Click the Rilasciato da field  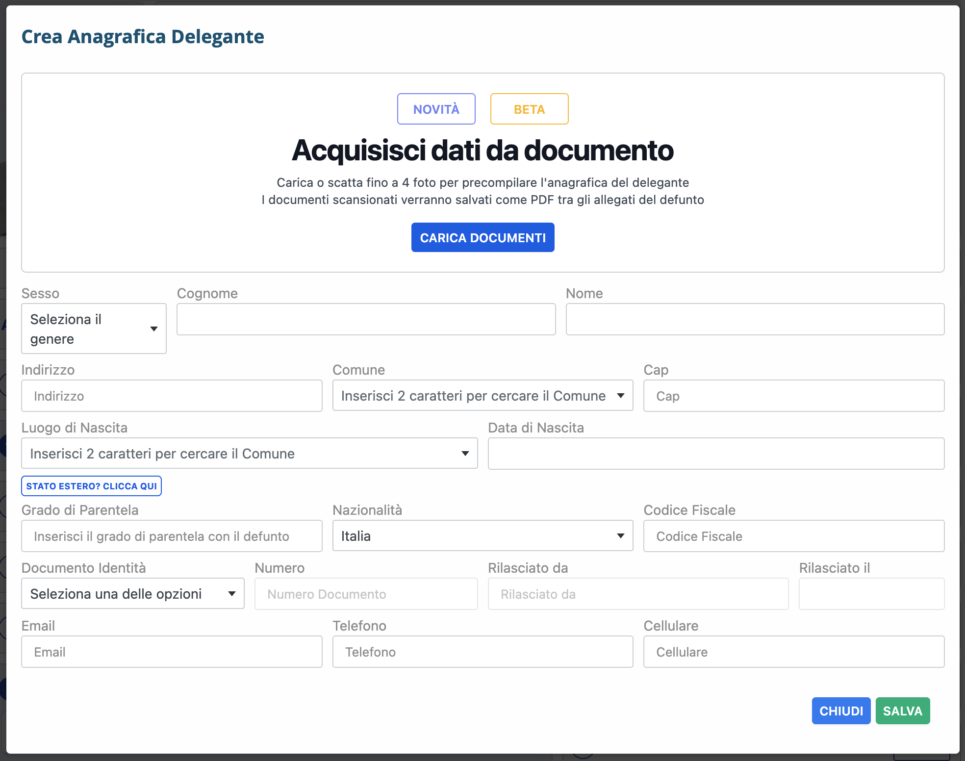point(638,594)
